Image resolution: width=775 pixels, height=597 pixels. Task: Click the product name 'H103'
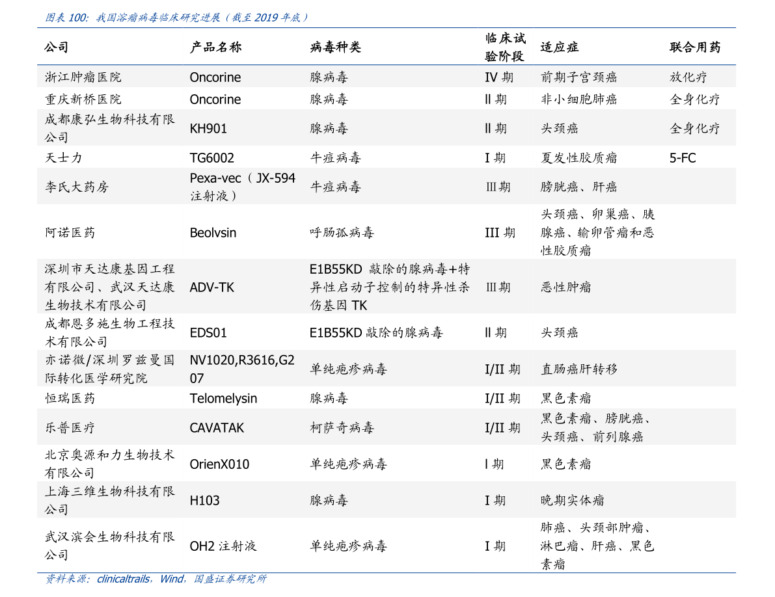(204, 501)
